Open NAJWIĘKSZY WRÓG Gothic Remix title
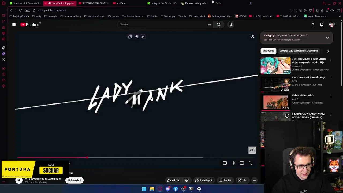The image size is (343, 193). click(309, 116)
